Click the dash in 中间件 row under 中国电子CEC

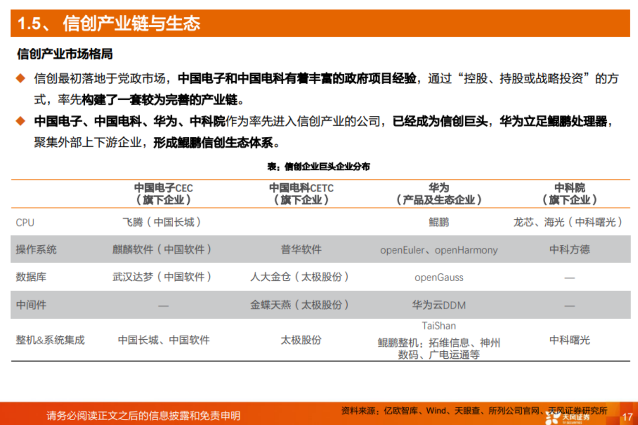click(x=163, y=306)
